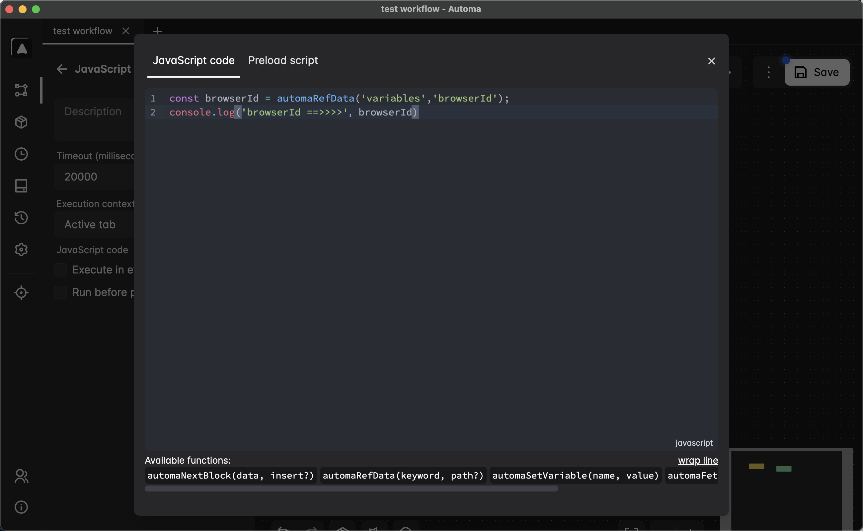This screenshot has height=531, width=863.
Task: Close the test workflow tab
Action: pyautogui.click(x=126, y=31)
